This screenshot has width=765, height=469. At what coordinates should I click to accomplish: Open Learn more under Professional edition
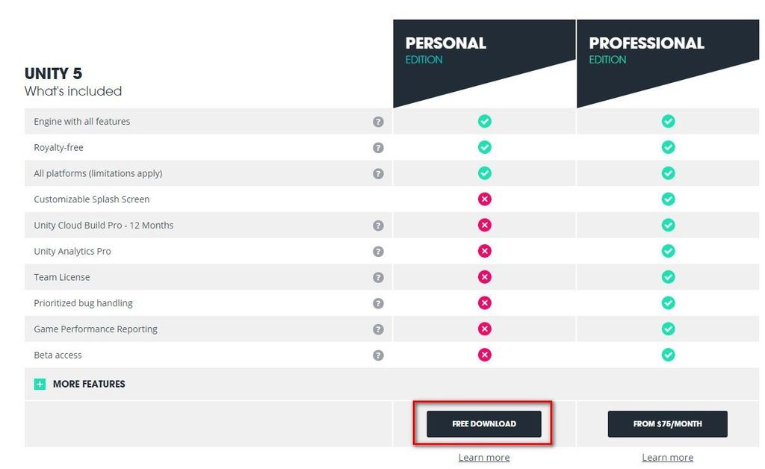click(667, 457)
